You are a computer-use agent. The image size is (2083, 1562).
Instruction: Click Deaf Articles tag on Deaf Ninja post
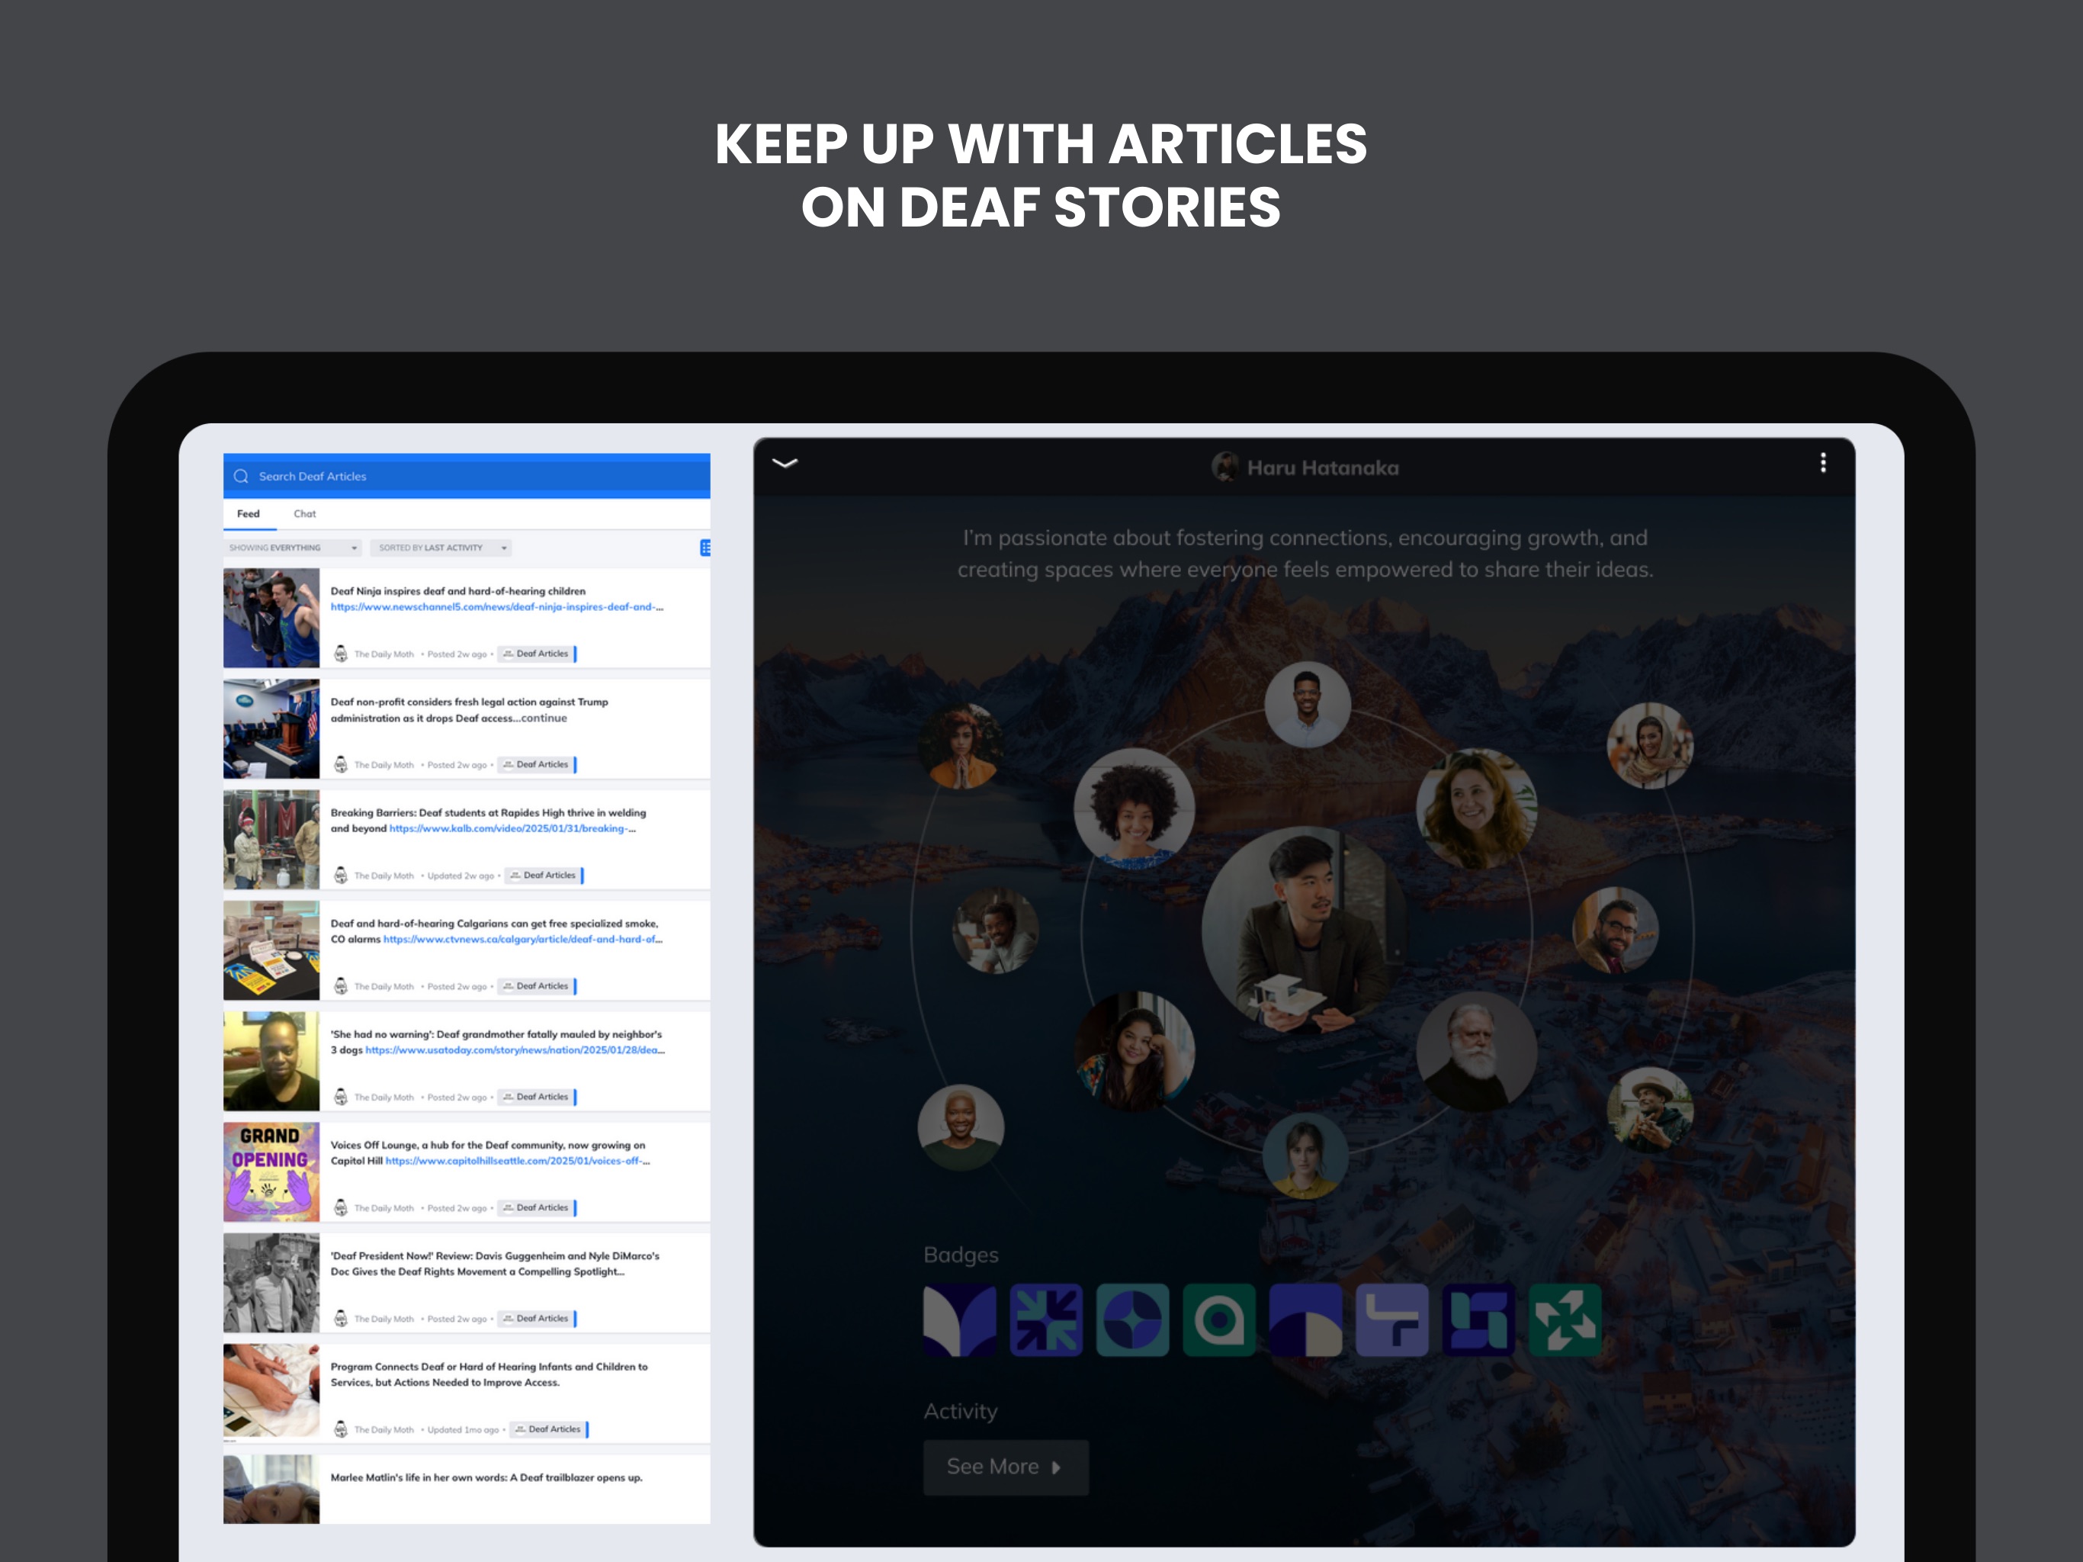coord(537,654)
